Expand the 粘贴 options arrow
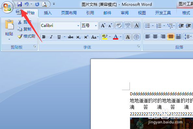The width and height of the screenshot is (193, 129). (x=9, y=39)
